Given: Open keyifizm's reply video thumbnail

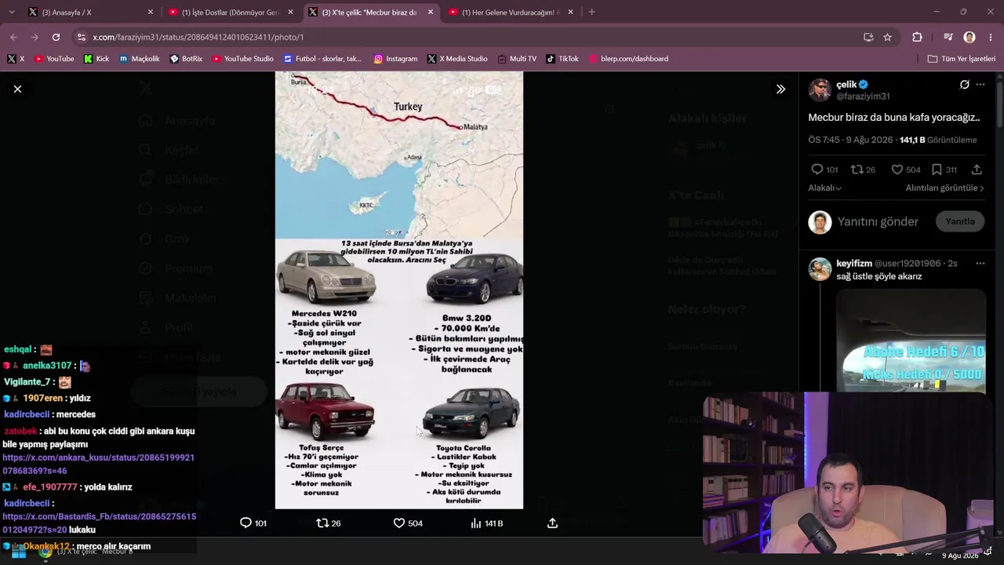Looking at the screenshot, I should click(911, 340).
